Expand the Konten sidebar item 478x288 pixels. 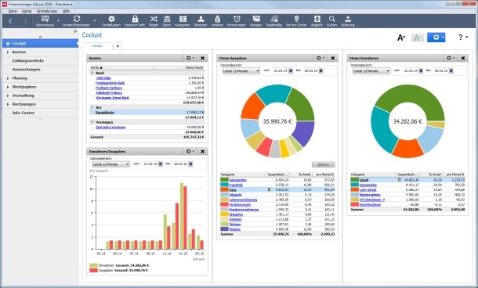pos(8,52)
